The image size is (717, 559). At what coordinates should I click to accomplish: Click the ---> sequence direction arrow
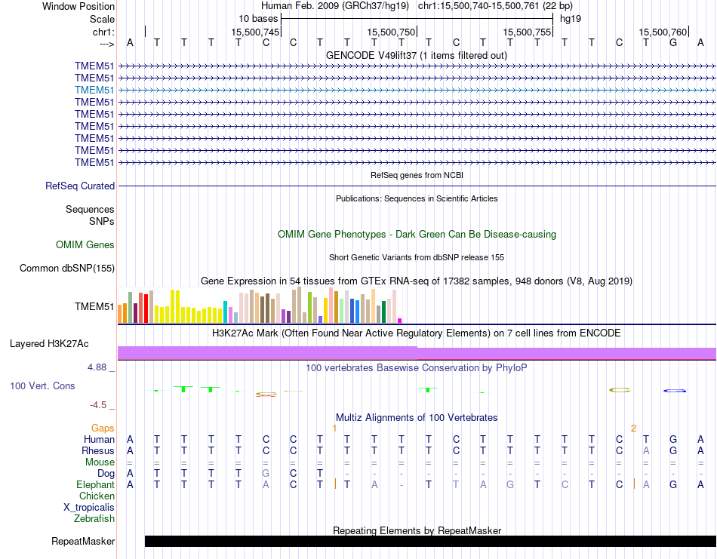pos(107,44)
